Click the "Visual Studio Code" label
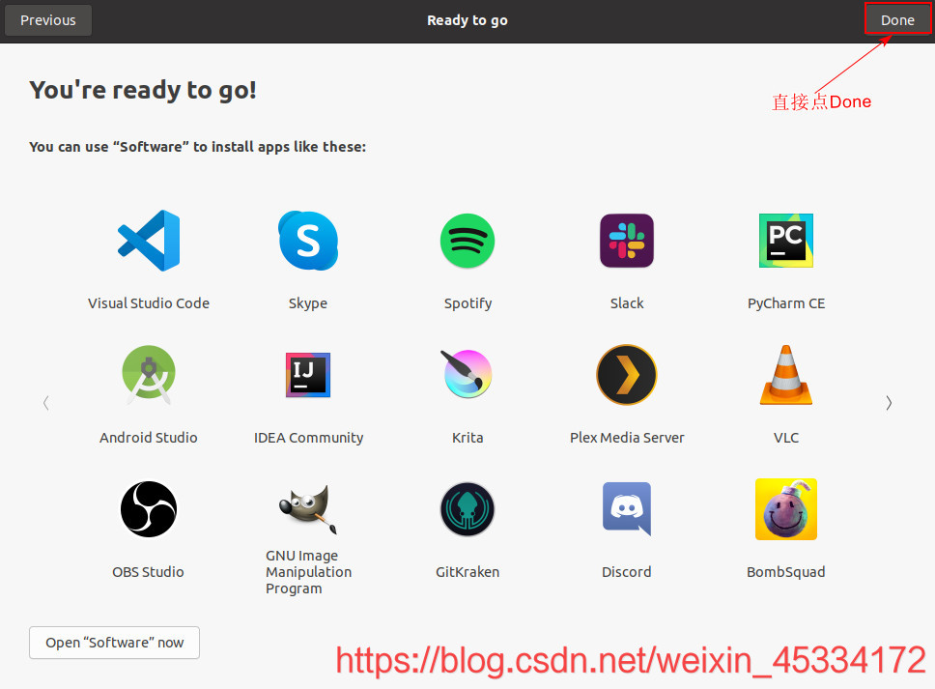 pyautogui.click(x=149, y=303)
